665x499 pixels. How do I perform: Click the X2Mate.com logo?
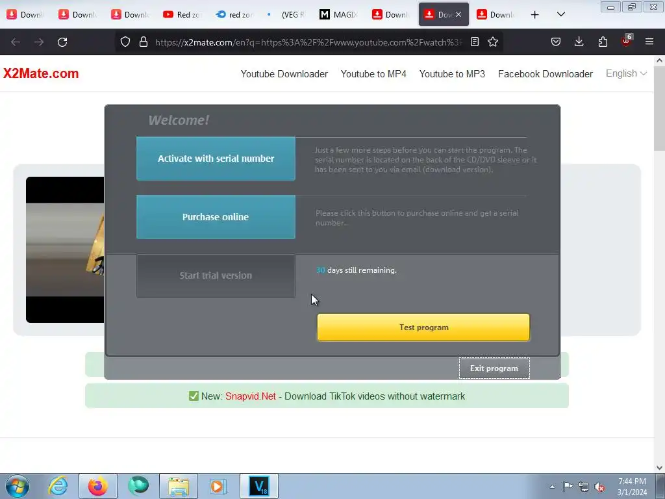41,73
